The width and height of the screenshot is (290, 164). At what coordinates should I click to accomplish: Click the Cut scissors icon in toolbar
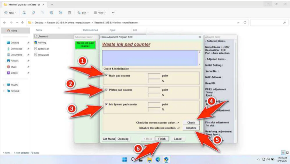click(24, 13)
